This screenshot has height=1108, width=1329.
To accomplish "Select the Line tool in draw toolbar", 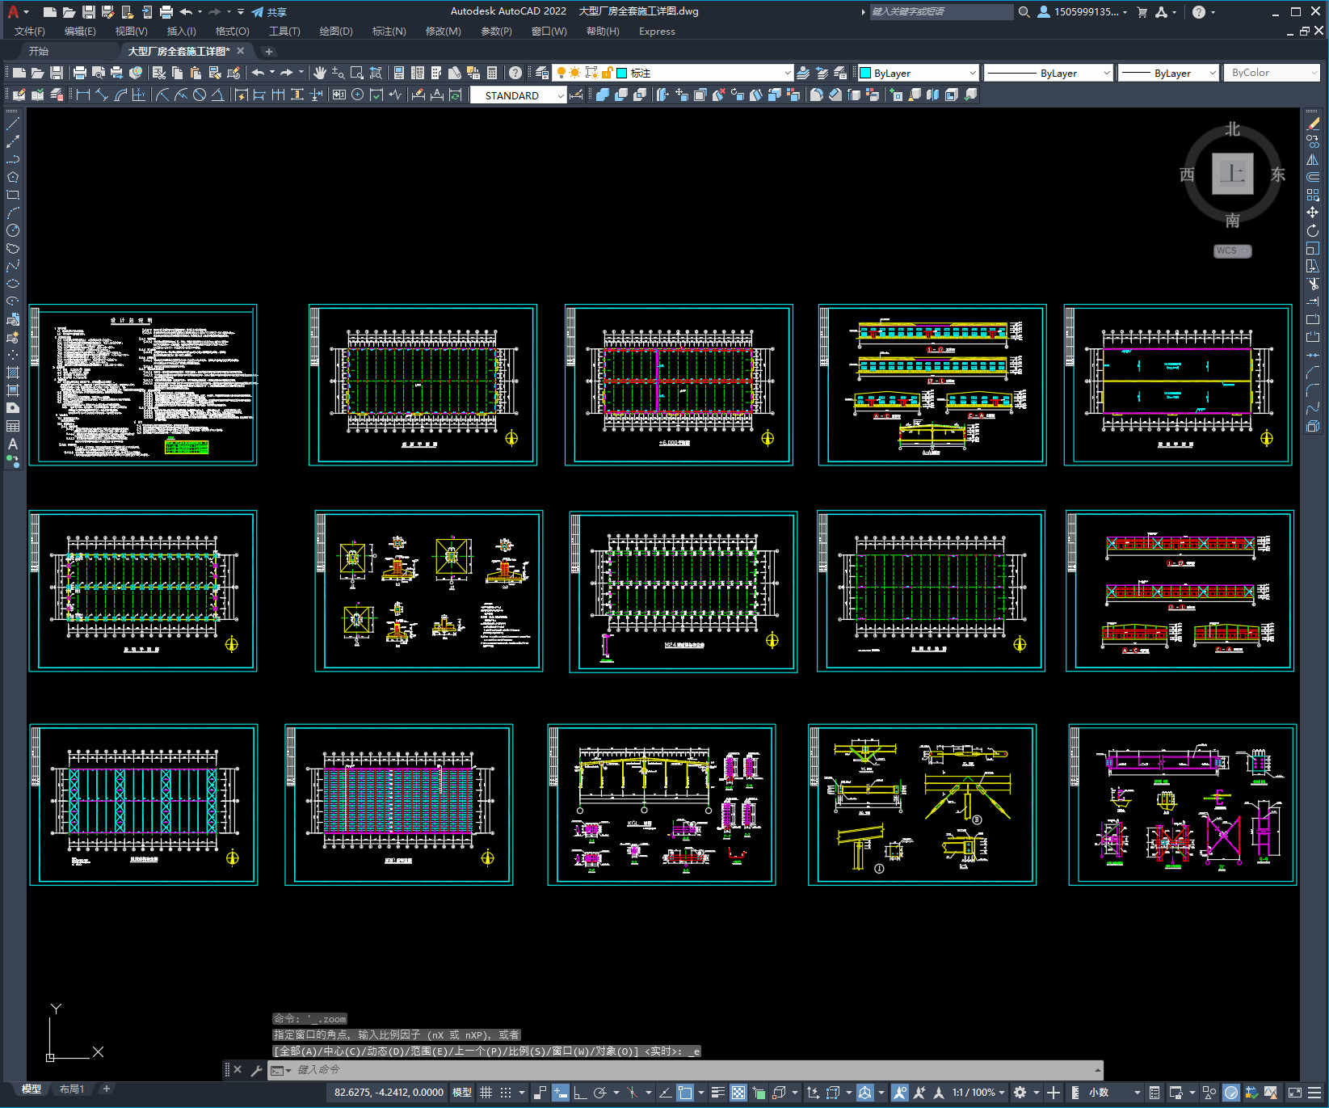I will [x=13, y=124].
